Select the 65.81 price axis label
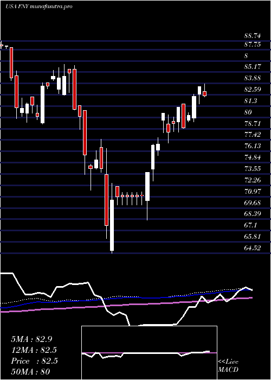The image size is (271, 380). point(253,237)
